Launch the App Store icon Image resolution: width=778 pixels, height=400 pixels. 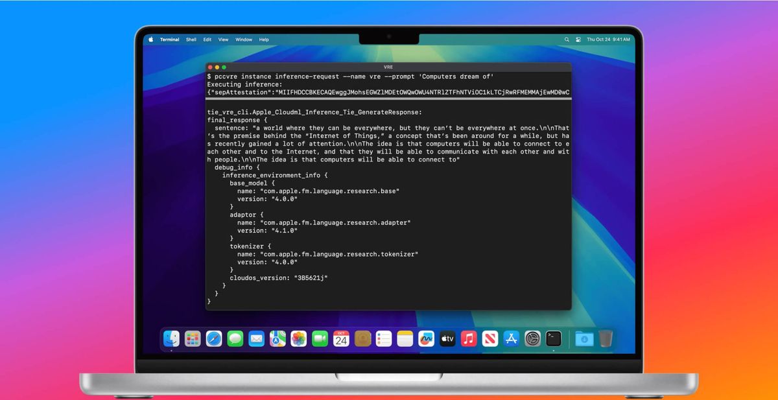(x=511, y=338)
